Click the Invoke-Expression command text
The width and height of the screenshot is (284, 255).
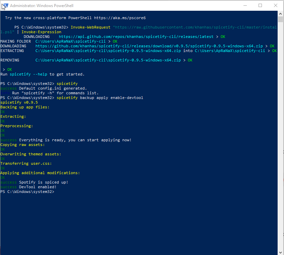[x=41, y=32]
